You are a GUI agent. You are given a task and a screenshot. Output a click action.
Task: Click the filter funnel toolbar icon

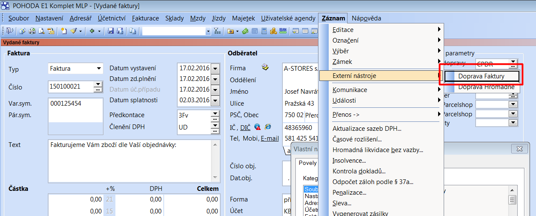coord(217,31)
